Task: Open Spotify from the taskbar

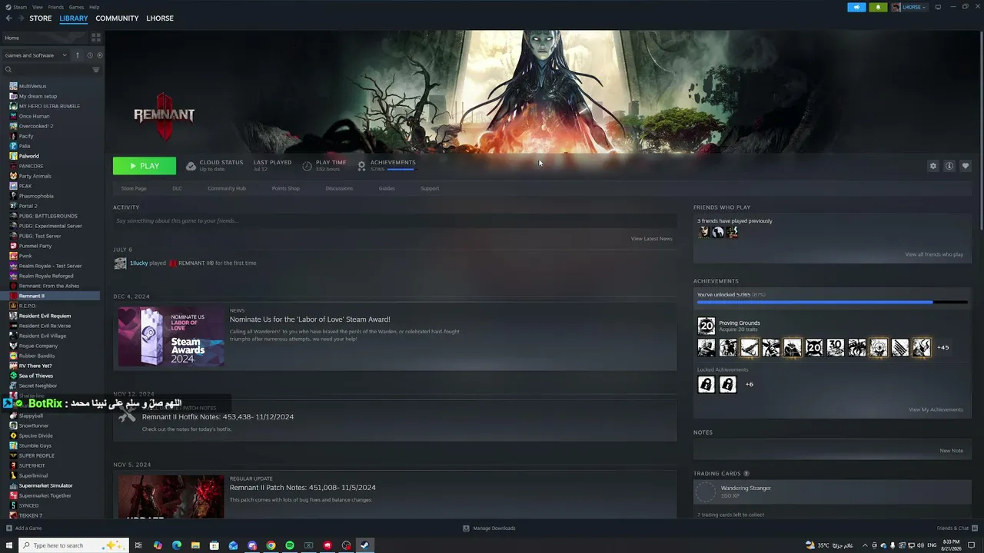Action: click(290, 545)
